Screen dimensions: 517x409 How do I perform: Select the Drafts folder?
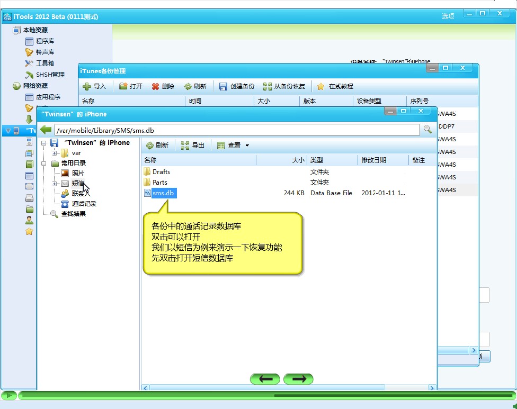[x=157, y=171]
